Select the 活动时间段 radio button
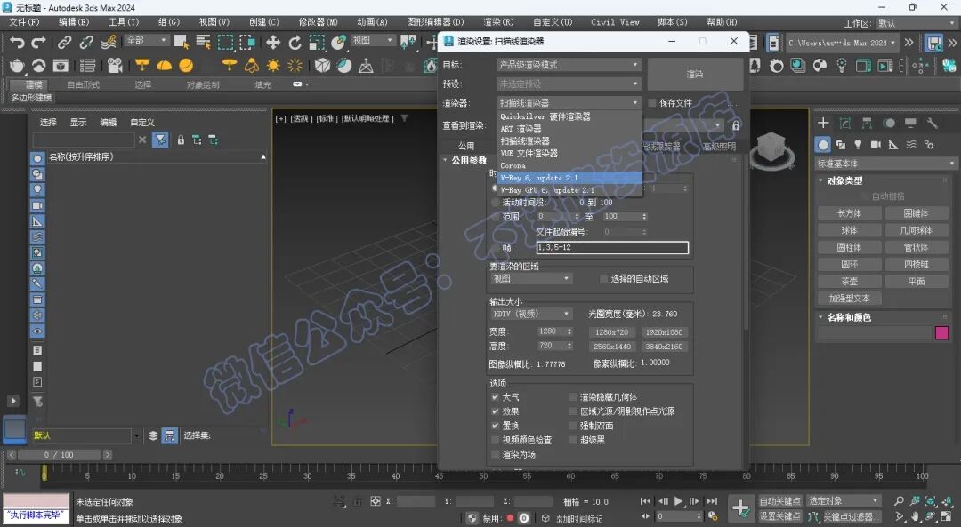961x527 pixels. click(496, 202)
